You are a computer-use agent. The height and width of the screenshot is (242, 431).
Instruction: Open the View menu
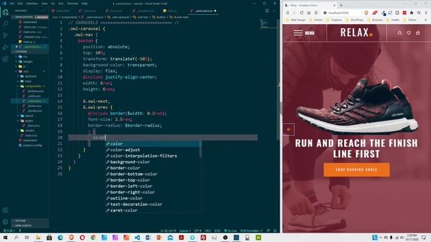pyautogui.click(x=44, y=3)
